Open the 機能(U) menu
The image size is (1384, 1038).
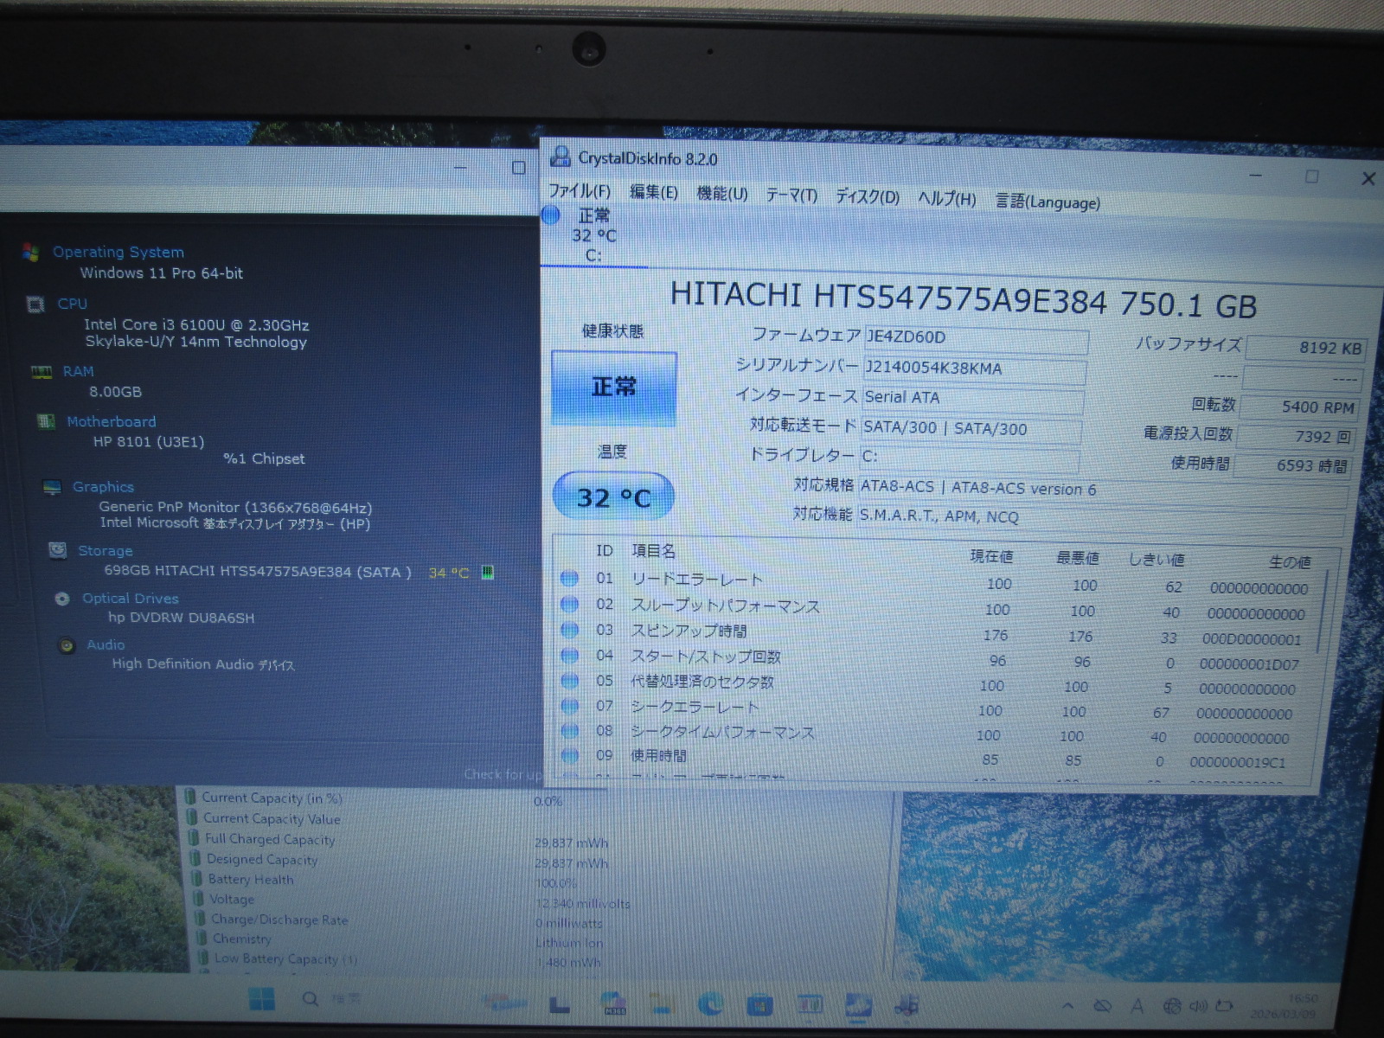tap(721, 194)
